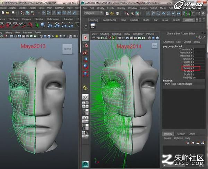Click Open Scene folder icon in Maya 2014 status line
Screen dimensions: 208x169
tap(112, 13)
